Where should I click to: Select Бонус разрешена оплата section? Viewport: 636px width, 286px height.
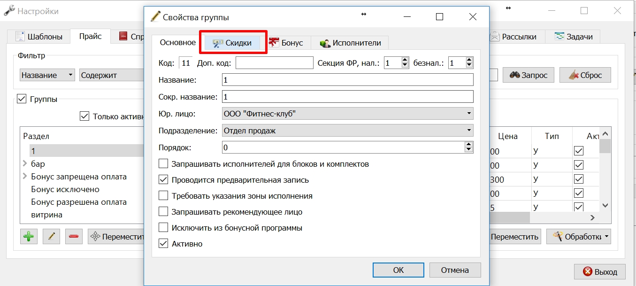pyautogui.click(x=79, y=202)
